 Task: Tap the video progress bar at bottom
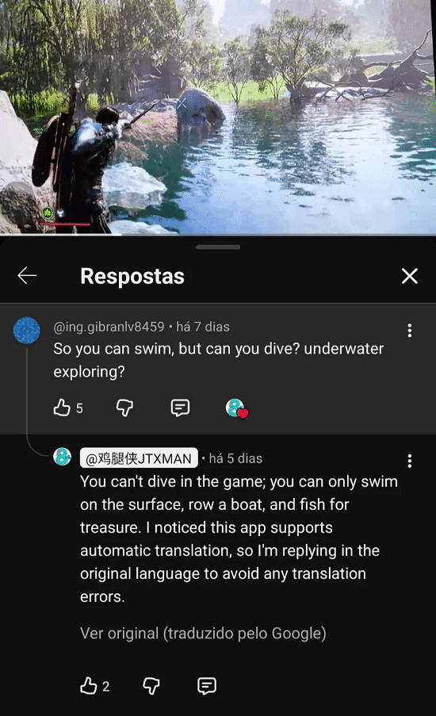pyautogui.click(x=218, y=235)
